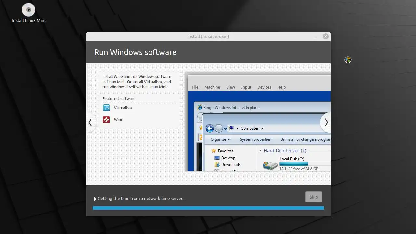The width and height of the screenshot is (416, 234).
Task: Click the installation progress bar
Action: [208, 208]
